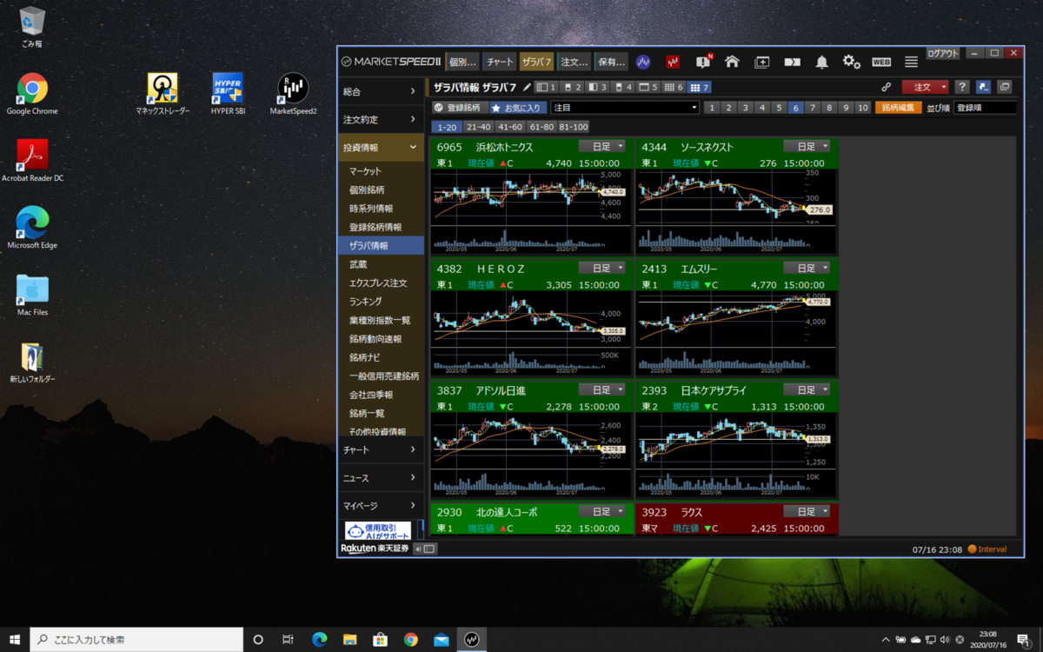This screenshot has height=652, width=1043.
Task: Open Microsoft Store from the taskbar
Action: (x=380, y=640)
